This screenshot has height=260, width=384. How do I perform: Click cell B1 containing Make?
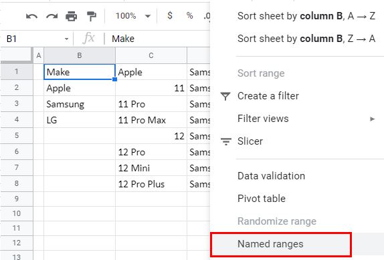click(80, 72)
